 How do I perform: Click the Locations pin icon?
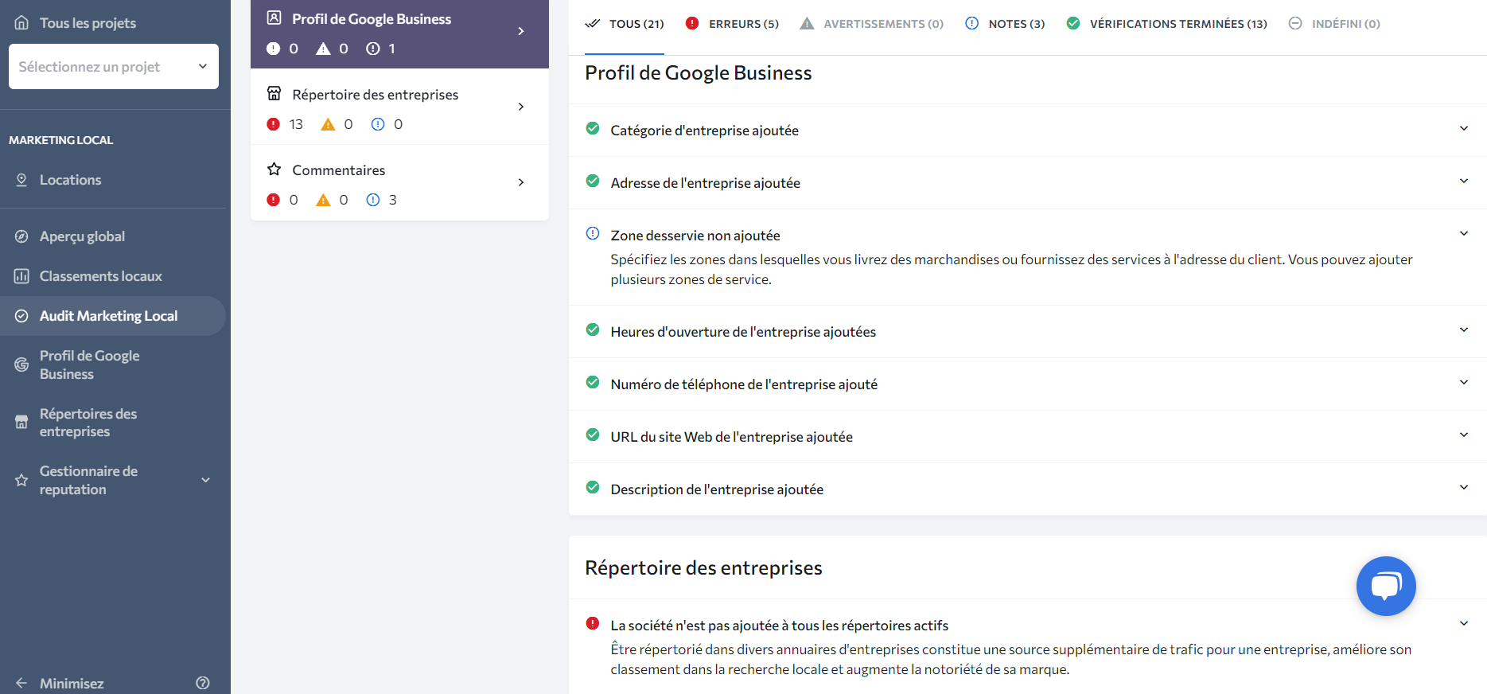click(x=22, y=180)
